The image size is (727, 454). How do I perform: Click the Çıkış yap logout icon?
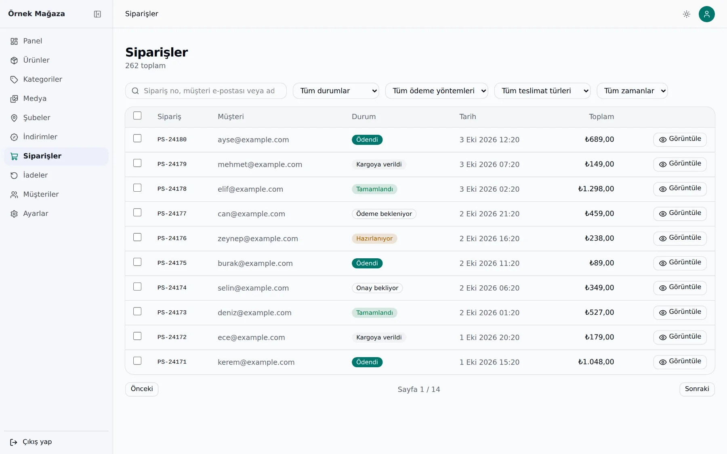(14, 442)
